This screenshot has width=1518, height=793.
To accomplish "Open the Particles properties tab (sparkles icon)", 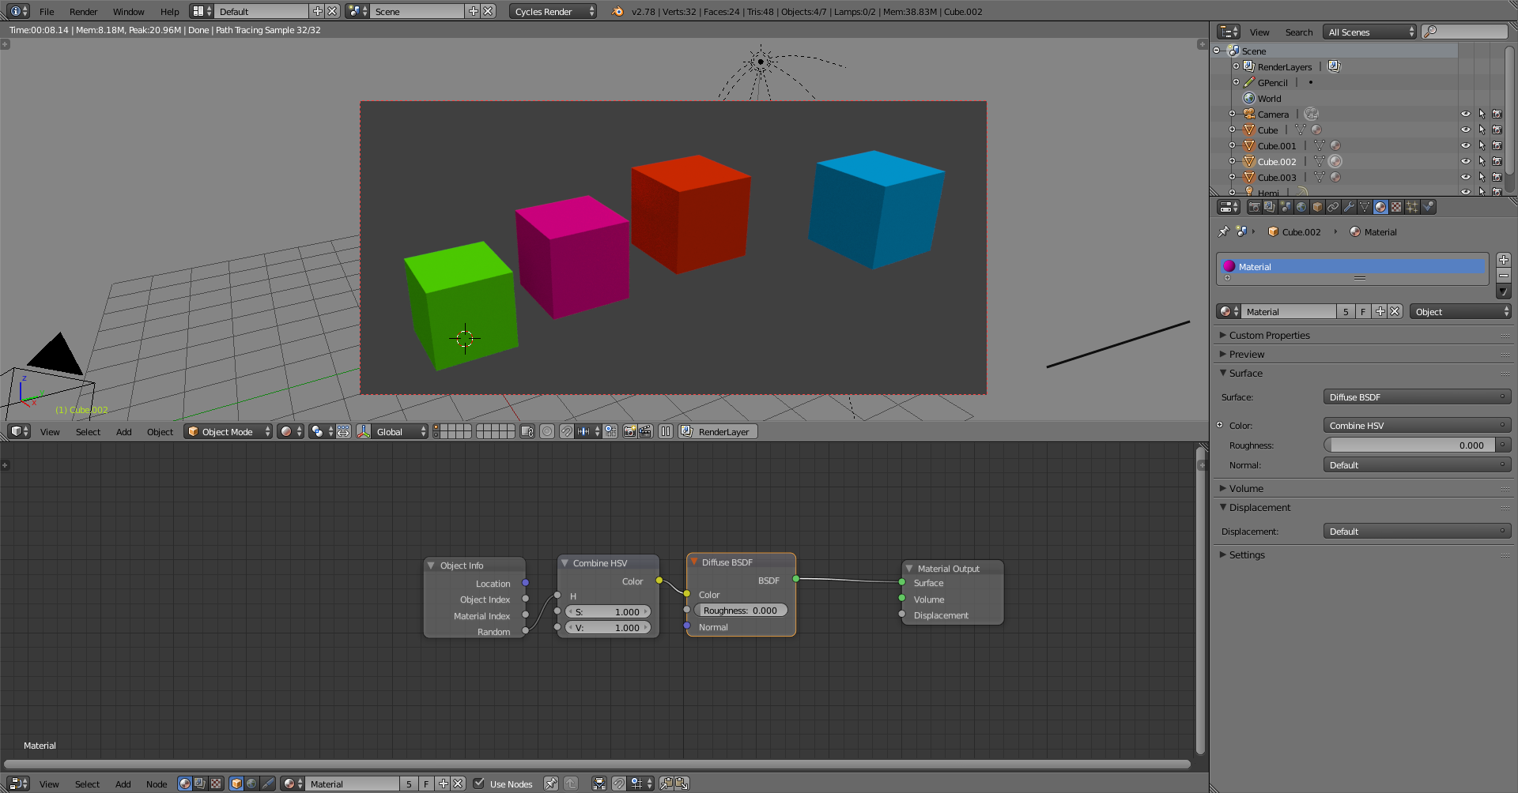I will pos(1412,207).
